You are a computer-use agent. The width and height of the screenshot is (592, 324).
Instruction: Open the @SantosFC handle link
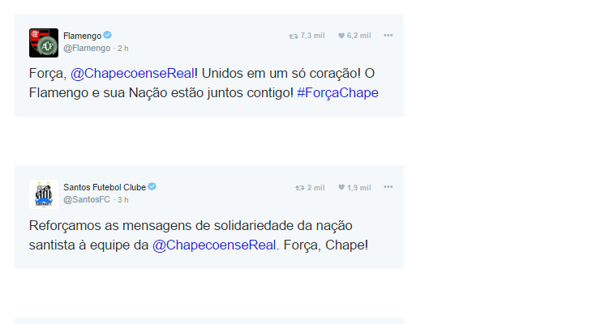(88, 199)
